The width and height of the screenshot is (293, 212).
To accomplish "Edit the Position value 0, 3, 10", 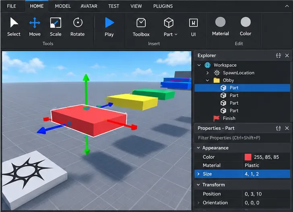I will (x=253, y=194).
